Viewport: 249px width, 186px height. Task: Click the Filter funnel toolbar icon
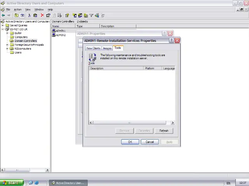point(91,15)
